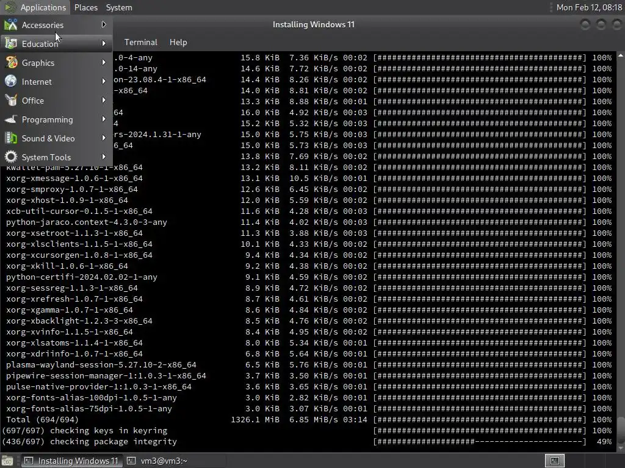Image resolution: width=625 pixels, height=468 pixels.
Task: Expand arrow beside Internet
Action: (x=104, y=81)
